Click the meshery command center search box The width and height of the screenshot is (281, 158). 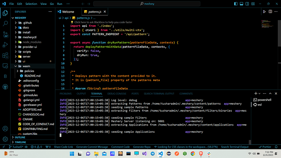[147, 4]
